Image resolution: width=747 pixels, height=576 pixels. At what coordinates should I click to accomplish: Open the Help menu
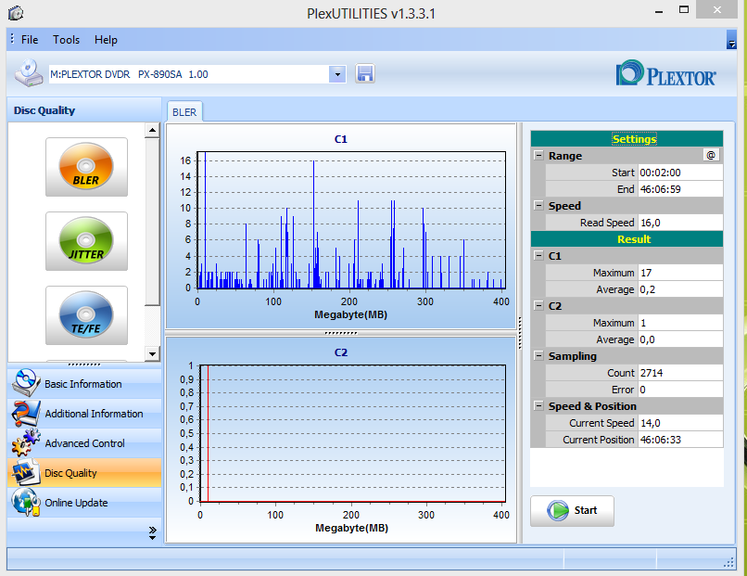pyautogui.click(x=106, y=40)
